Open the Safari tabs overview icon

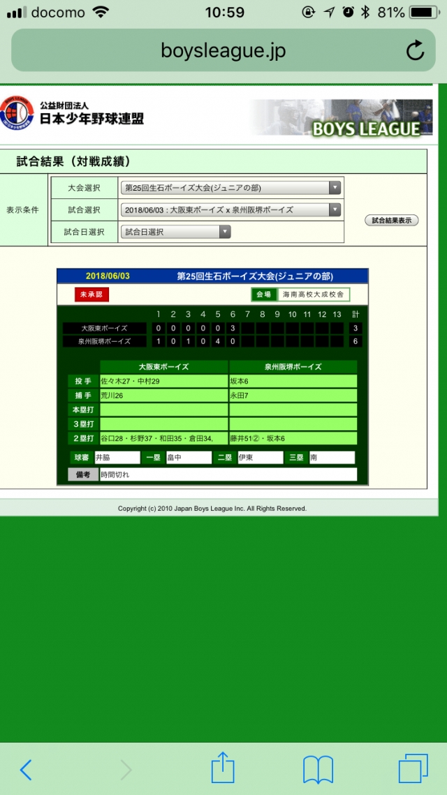pos(413,768)
